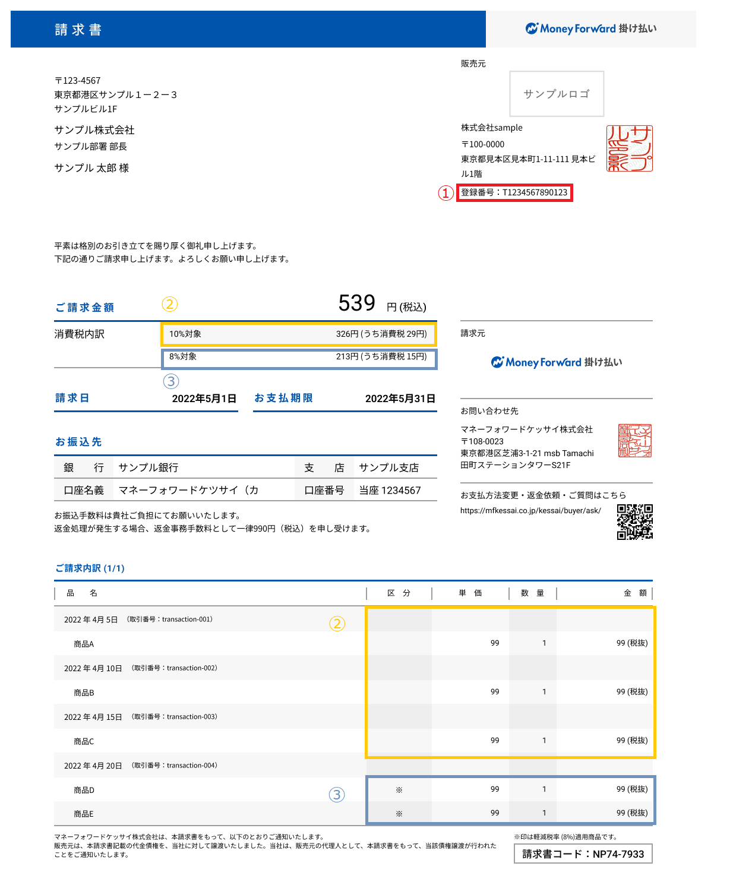Select 326円 (うち消費税 29円) amount
Viewport: 733px width, 885px height.
click(x=381, y=334)
